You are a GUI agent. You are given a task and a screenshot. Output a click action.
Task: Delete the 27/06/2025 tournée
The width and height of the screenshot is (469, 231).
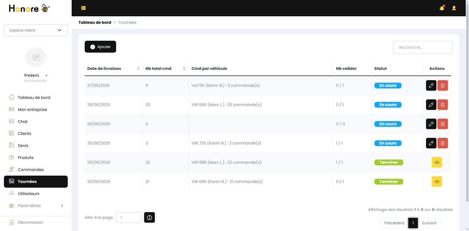point(443,86)
